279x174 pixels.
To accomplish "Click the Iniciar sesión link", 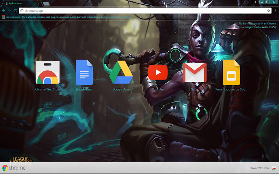I will pyautogui.click(x=269, y=27).
